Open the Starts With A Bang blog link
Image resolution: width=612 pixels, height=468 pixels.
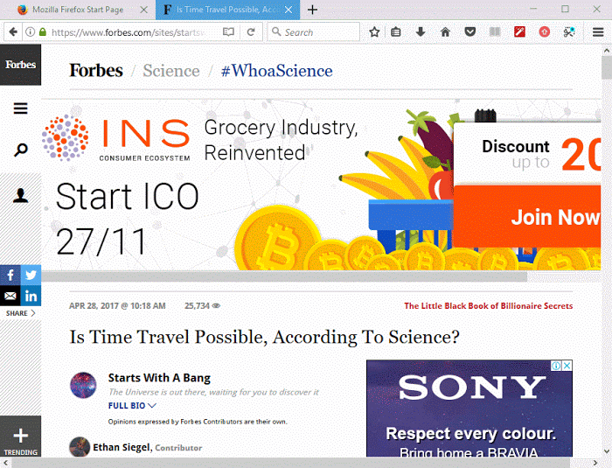159,378
